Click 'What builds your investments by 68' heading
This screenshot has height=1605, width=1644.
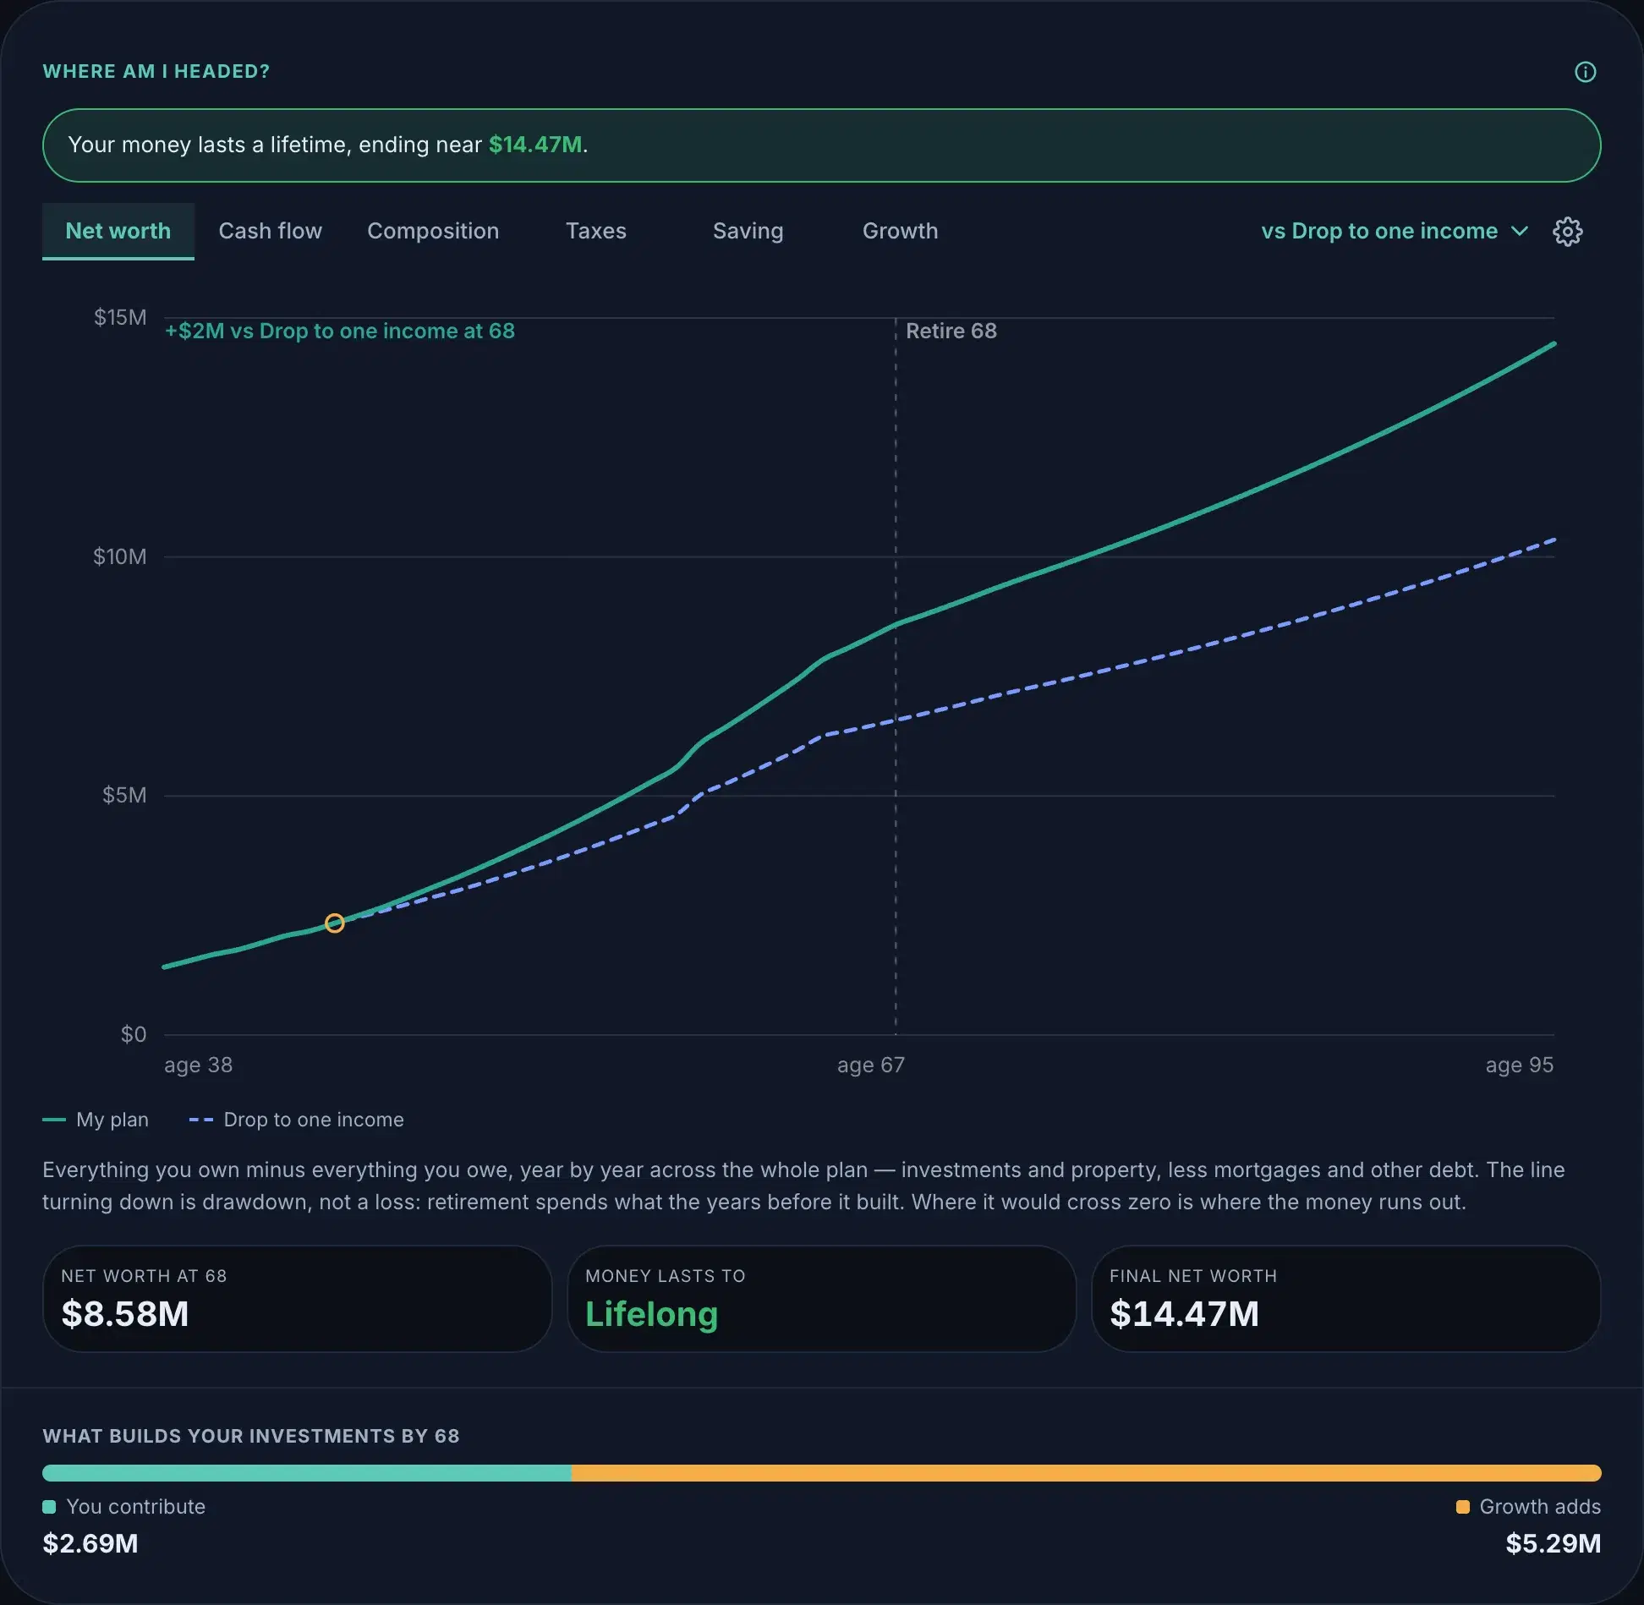(x=251, y=1436)
